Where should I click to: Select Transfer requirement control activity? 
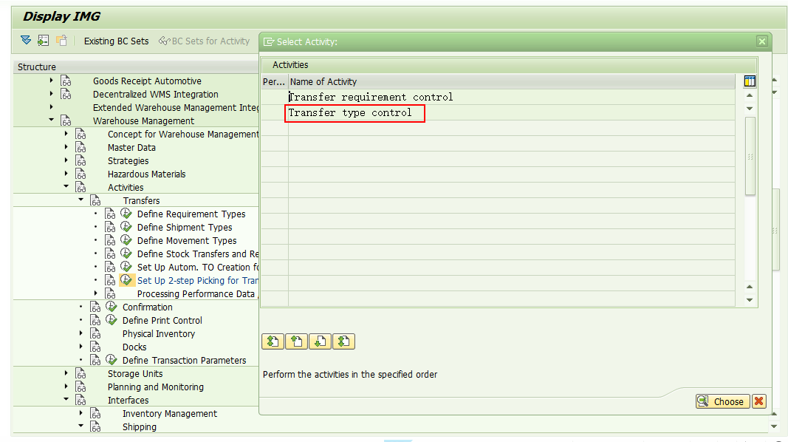point(371,97)
